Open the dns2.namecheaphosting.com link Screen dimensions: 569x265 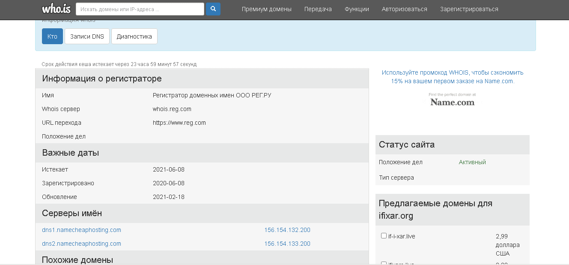point(81,244)
